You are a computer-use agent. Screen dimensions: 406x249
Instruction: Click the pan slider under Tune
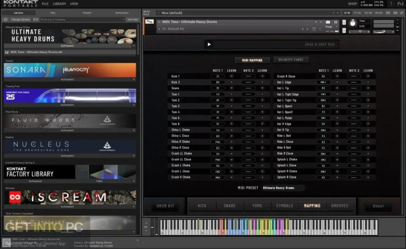tap(359, 32)
